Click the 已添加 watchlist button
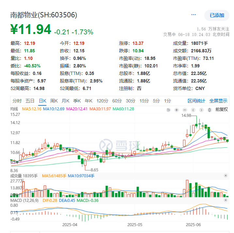Screen dimensions: 234x233 (x=217, y=15)
